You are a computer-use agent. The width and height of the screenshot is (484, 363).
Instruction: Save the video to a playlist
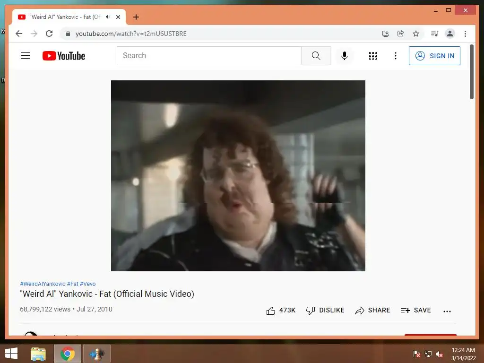coord(415,310)
